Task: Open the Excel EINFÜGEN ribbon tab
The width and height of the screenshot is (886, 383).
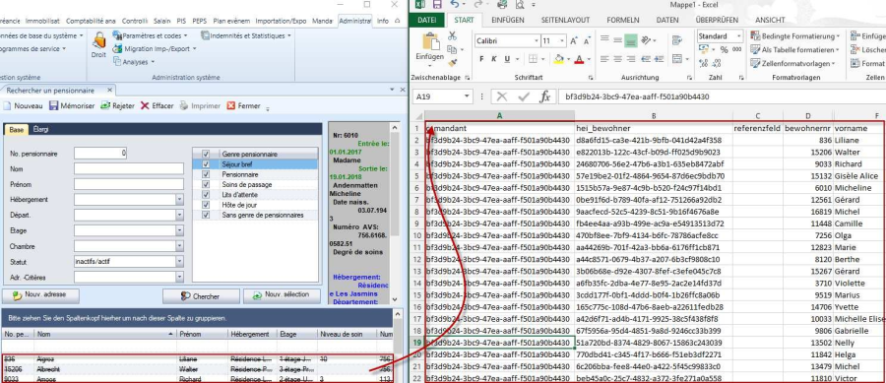Action: click(x=507, y=20)
